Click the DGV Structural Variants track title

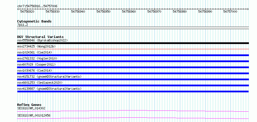[x=40, y=37]
